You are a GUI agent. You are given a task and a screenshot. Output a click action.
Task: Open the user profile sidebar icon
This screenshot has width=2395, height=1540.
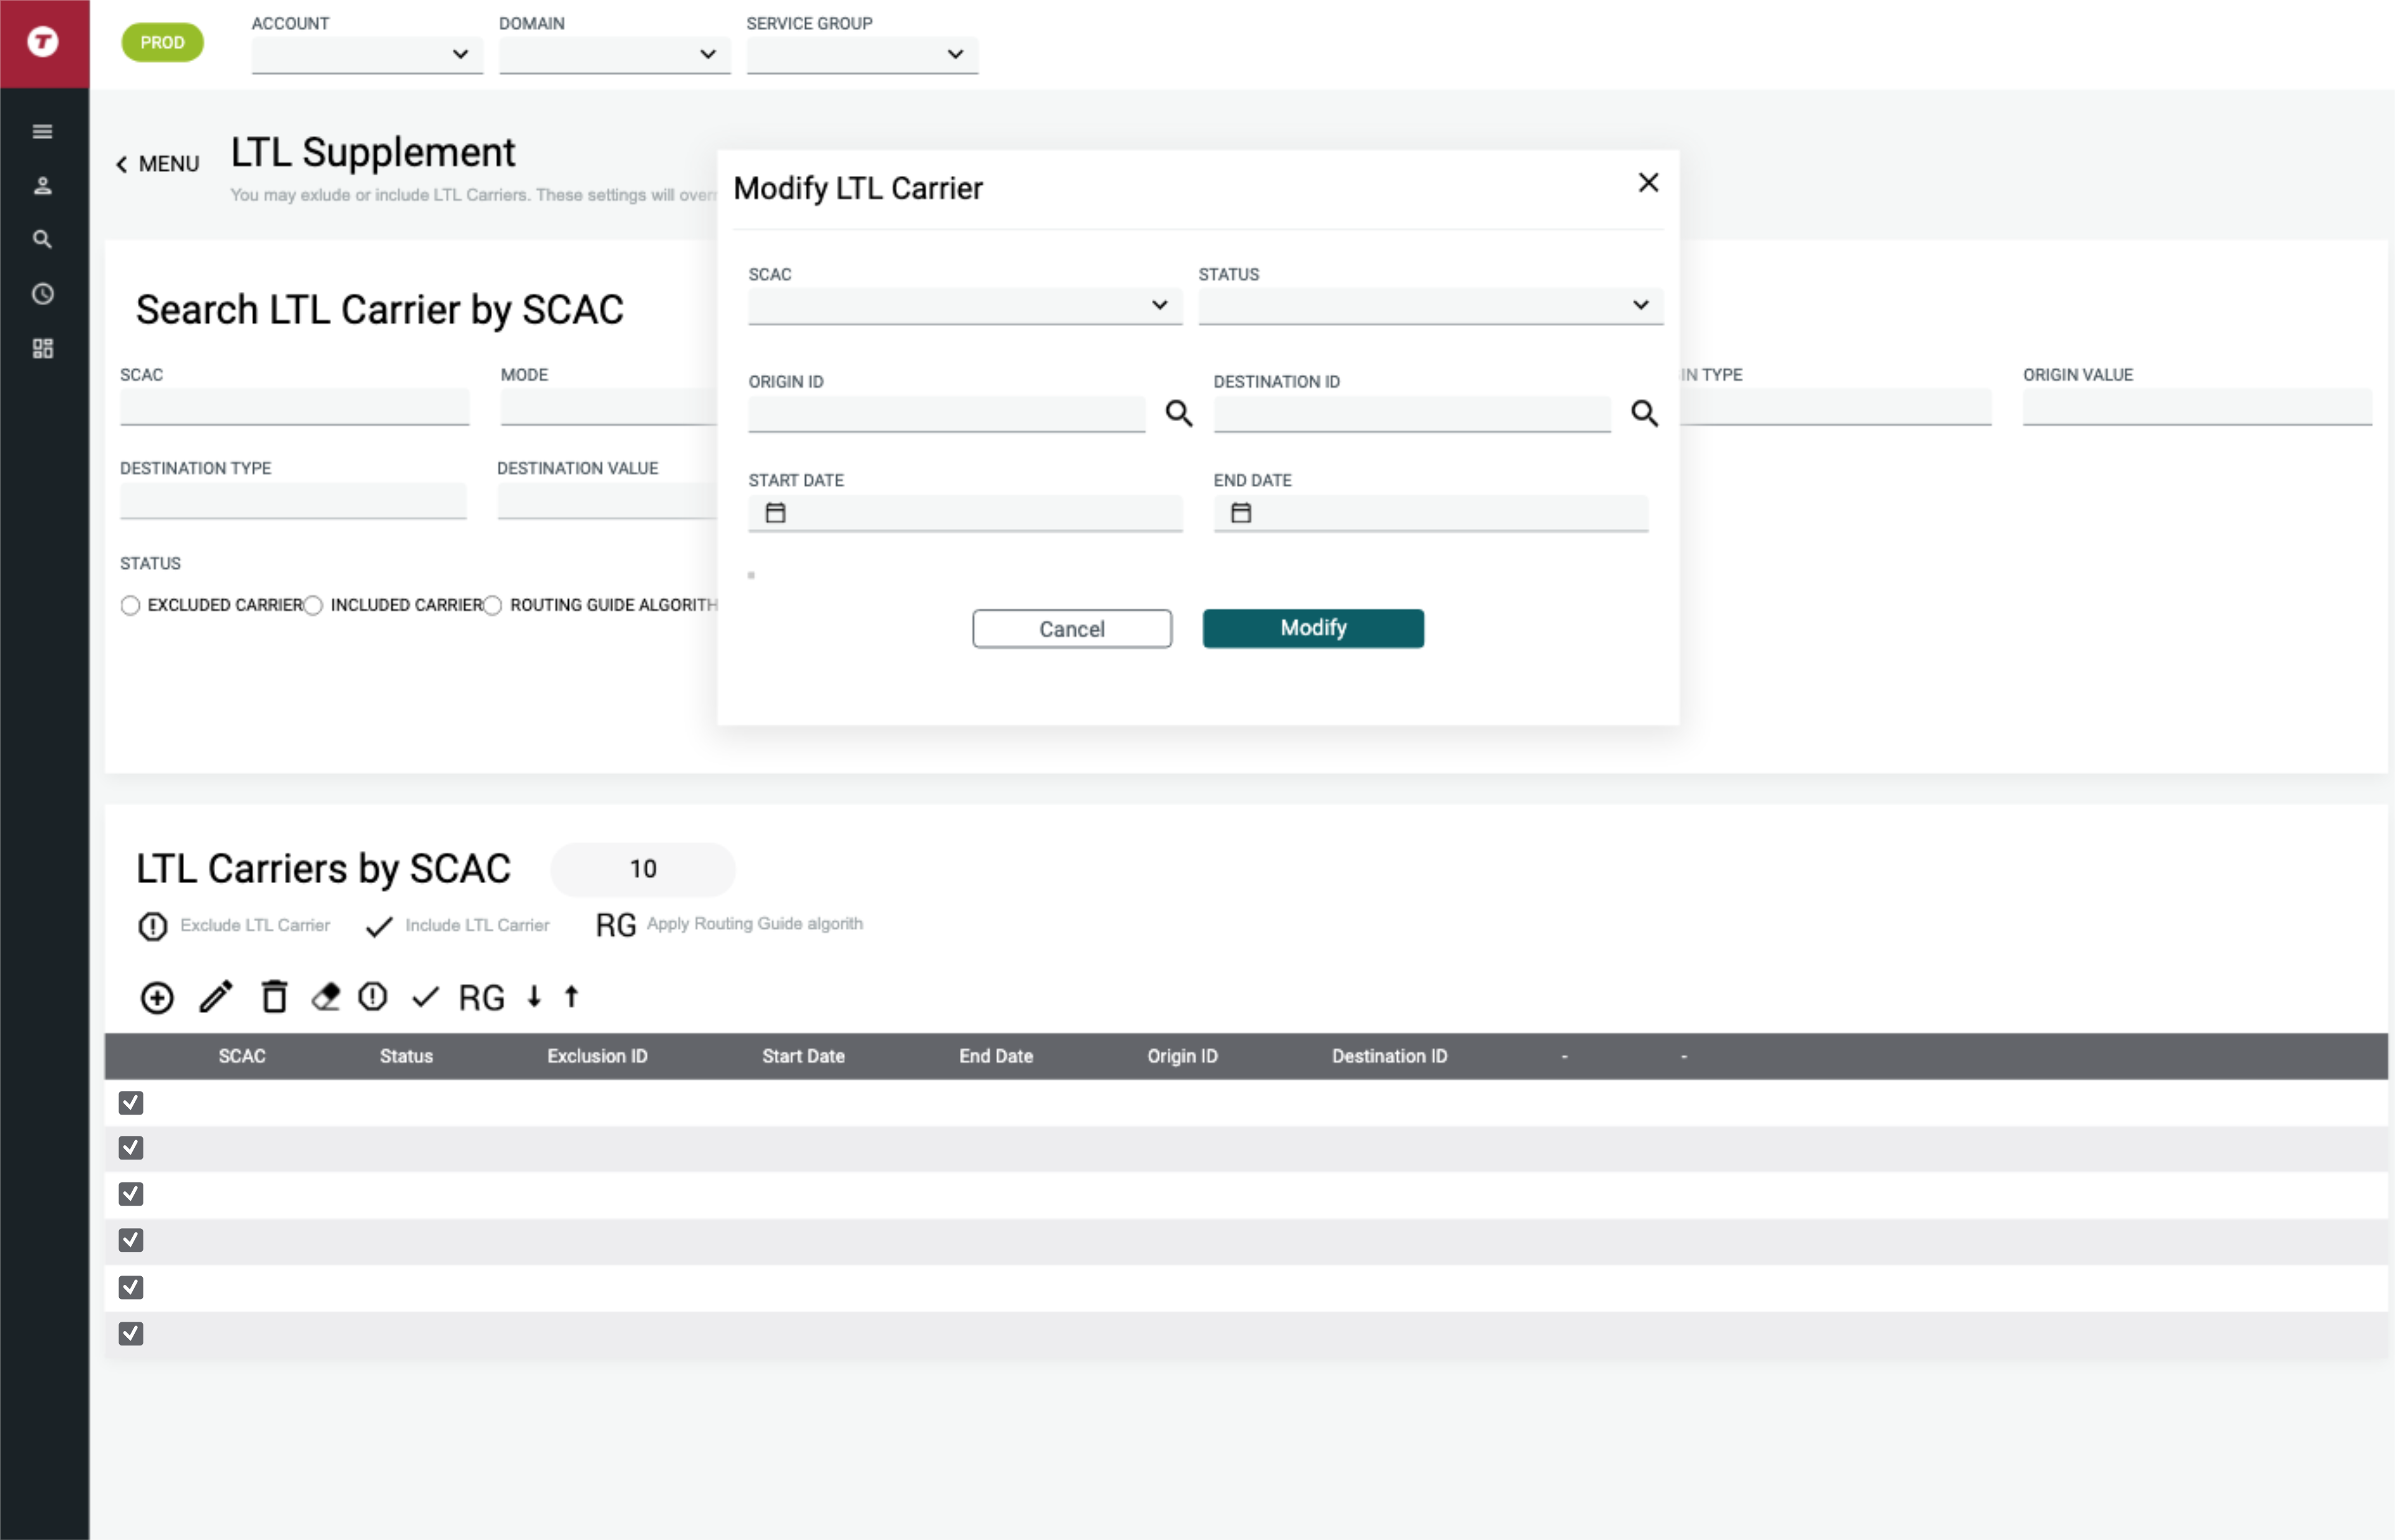click(x=42, y=185)
